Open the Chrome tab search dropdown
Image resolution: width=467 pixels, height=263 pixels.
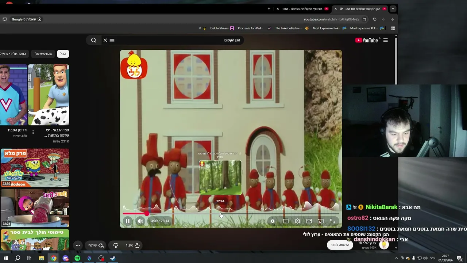(393, 9)
